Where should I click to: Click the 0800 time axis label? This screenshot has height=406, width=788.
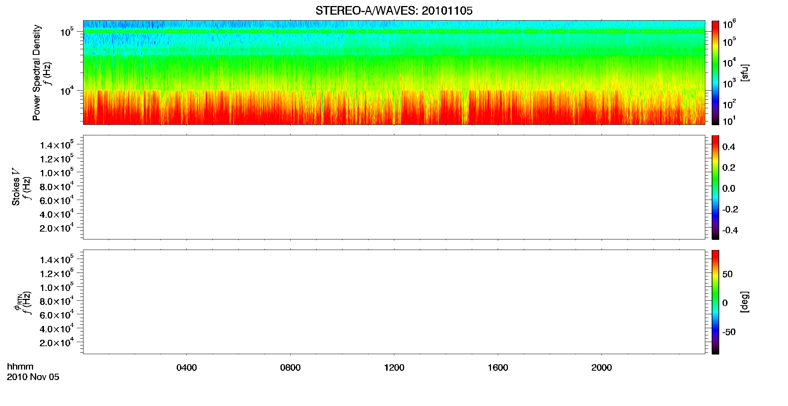(x=290, y=368)
